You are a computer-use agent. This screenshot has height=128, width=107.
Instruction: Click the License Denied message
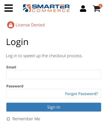click(30, 25)
